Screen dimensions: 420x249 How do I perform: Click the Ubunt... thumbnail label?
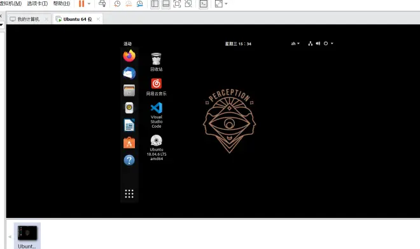[x=27, y=246]
